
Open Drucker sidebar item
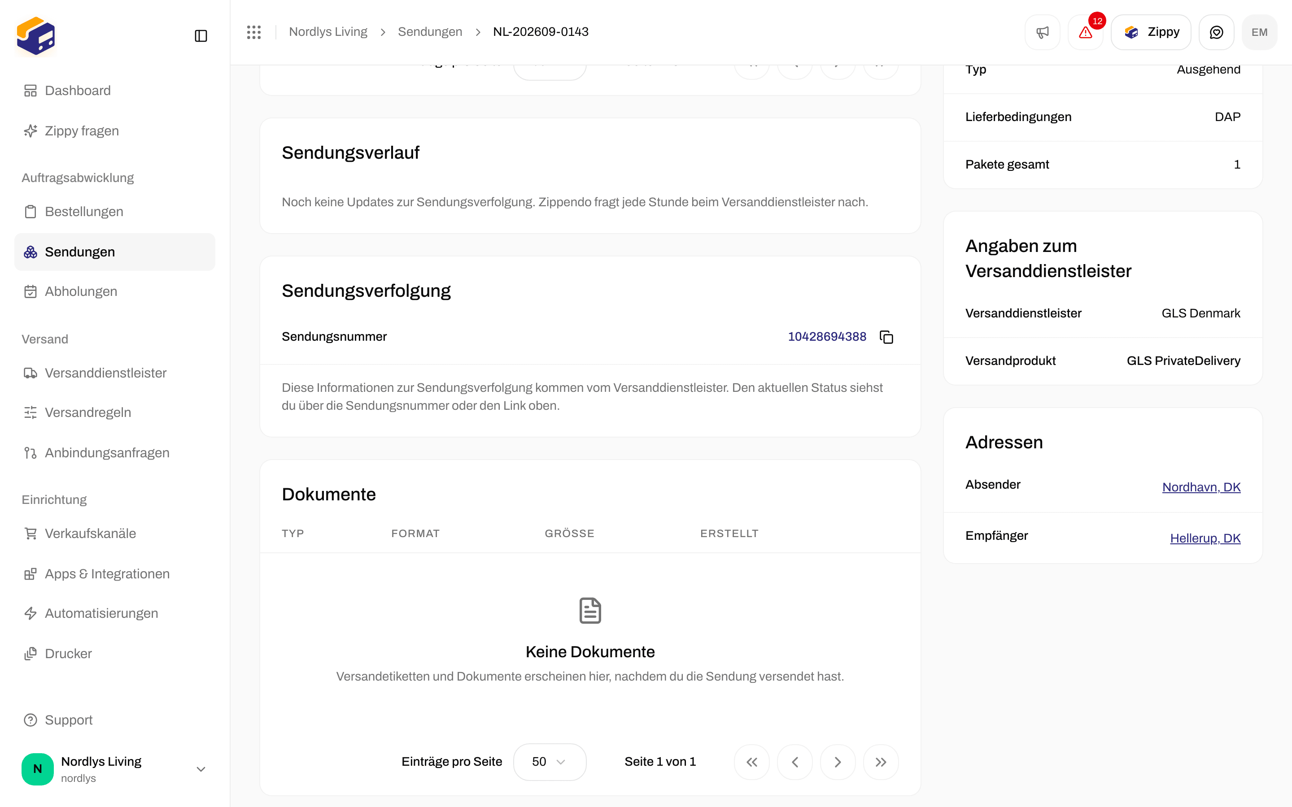click(115, 653)
